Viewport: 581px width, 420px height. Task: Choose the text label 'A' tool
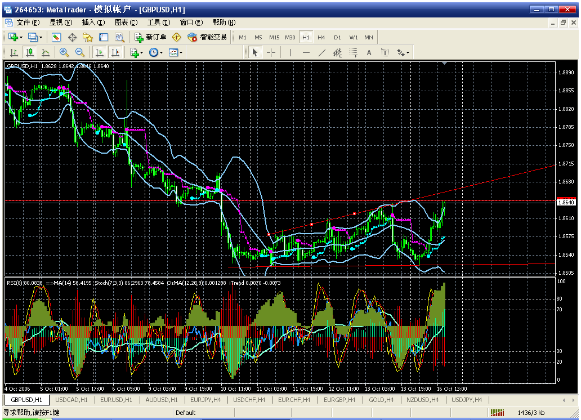[369, 52]
